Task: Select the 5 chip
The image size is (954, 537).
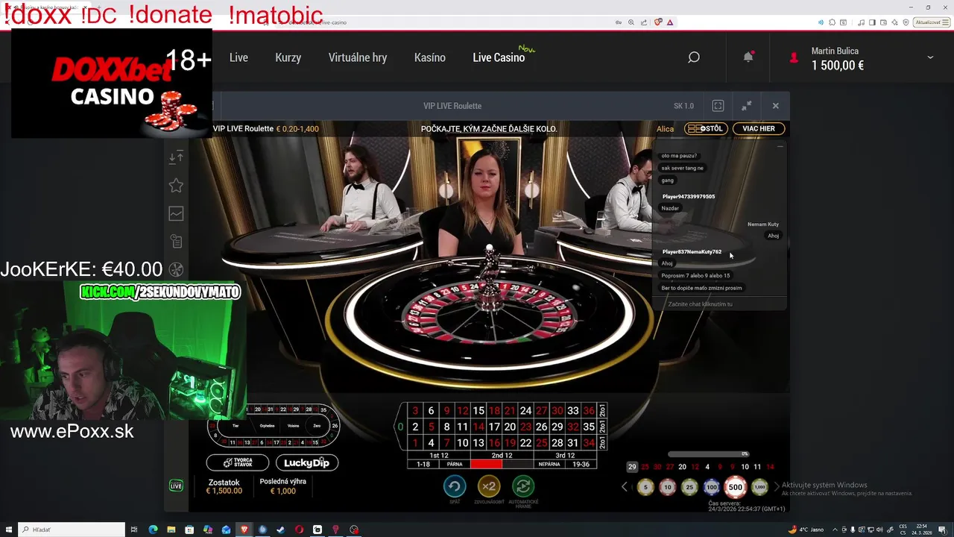Action: 645,487
